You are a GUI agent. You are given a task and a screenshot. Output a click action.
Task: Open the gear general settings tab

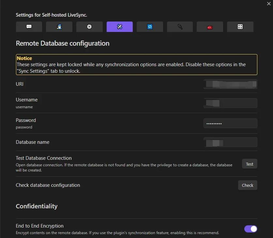coord(89,27)
